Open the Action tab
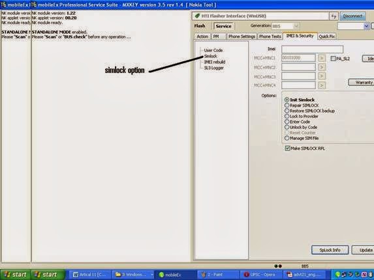Viewport: 374px width, 280px height. (x=202, y=36)
